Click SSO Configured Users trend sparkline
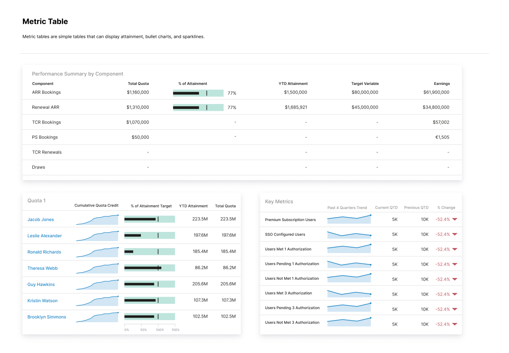The width and height of the screenshot is (509, 353). [349, 235]
